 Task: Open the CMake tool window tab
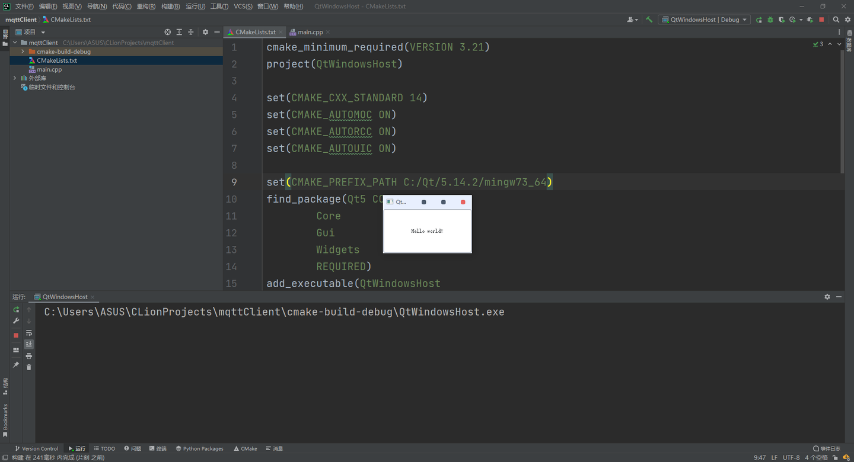246,448
